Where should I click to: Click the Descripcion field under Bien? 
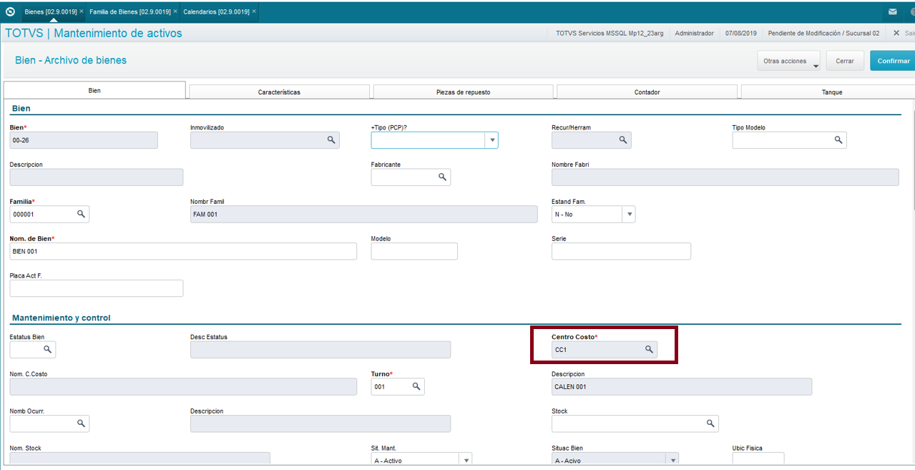(97, 177)
